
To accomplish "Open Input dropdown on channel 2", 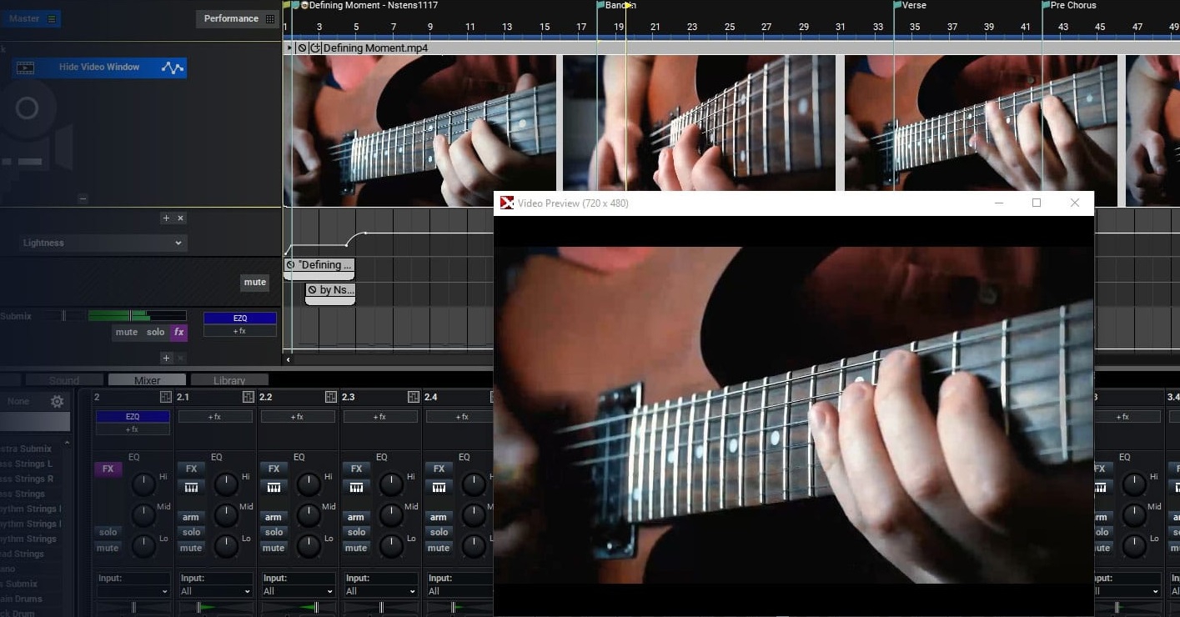I will click(133, 591).
